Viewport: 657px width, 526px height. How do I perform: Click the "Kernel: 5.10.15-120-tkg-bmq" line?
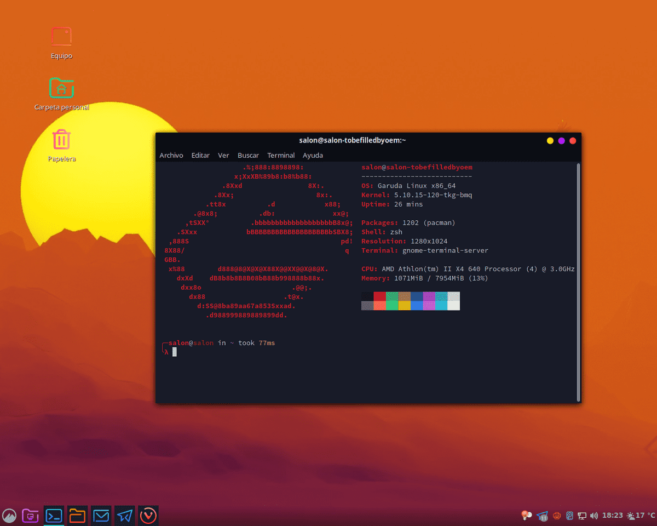pyautogui.click(x=417, y=195)
